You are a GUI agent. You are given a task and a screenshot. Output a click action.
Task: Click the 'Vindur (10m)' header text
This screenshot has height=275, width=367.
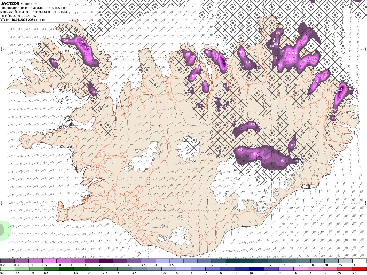click(x=30, y=3)
